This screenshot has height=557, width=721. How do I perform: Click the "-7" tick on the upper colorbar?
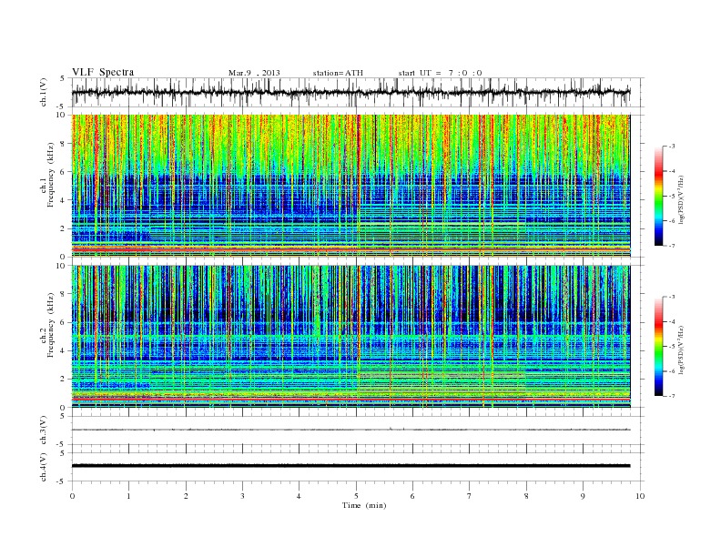tap(672, 246)
